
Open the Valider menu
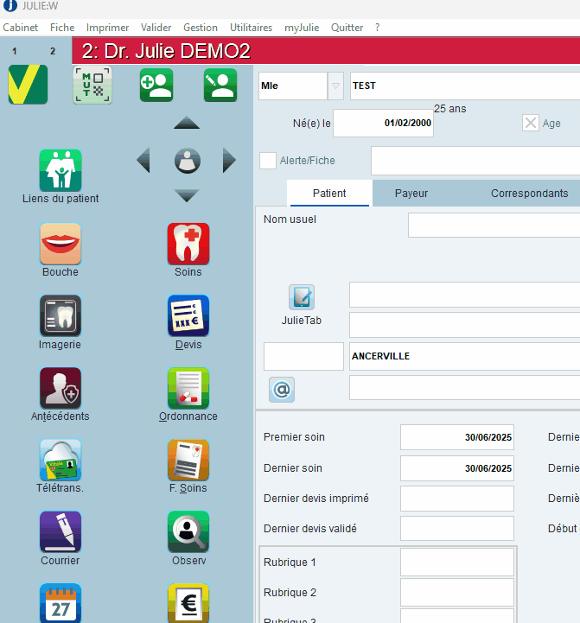pyautogui.click(x=156, y=28)
